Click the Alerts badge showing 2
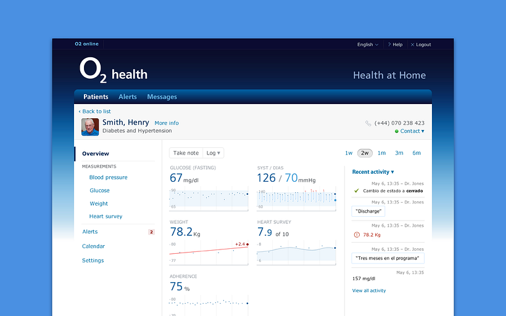This screenshot has height=316, width=506. pos(151,232)
